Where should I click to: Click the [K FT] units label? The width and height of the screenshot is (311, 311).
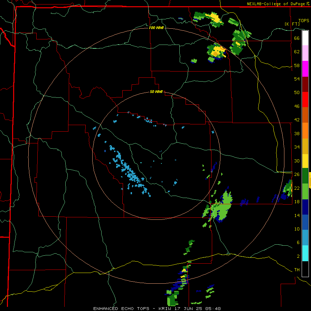pyautogui.click(x=292, y=24)
